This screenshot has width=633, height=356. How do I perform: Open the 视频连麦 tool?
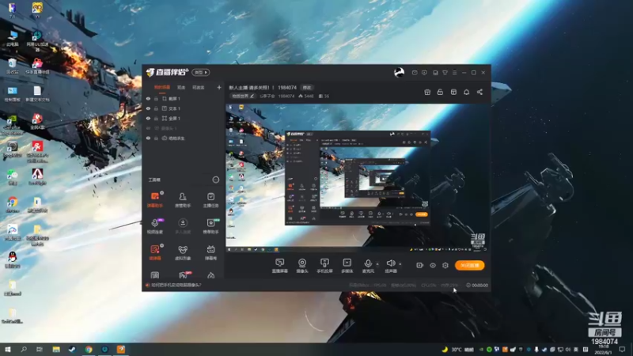[155, 226]
